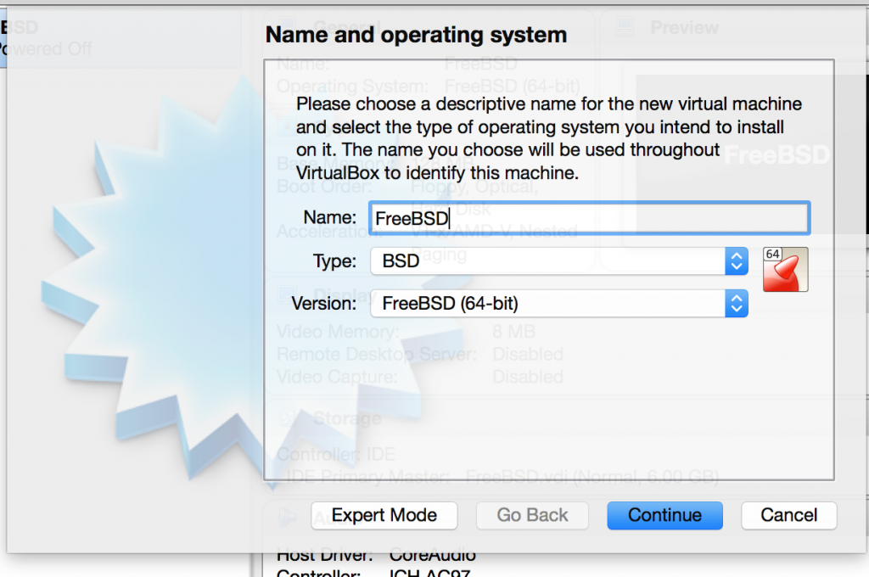Click the faded Preview section monitor icon
The image size is (869, 577).
tap(624, 28)
